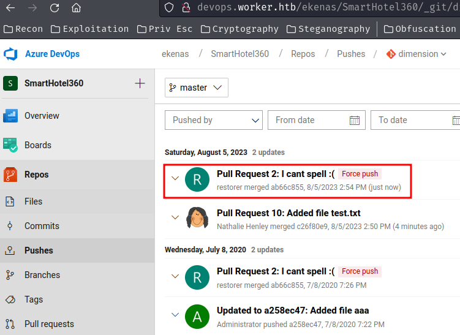Screen dimensions: 460x335
Task: Go back with the browser back arrow
Action: pos(10,7)
